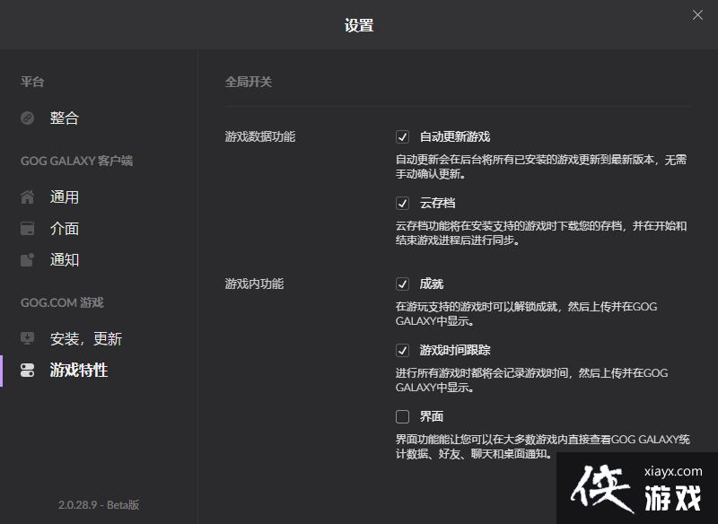The image size is (718, 524).
Task: Click the home icon beside 通用
Action: pos(28,196)
